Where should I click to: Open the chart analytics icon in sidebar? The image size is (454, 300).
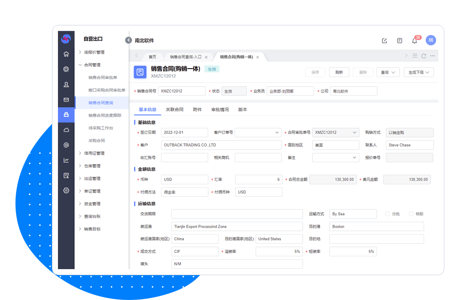tap(66, 160)
